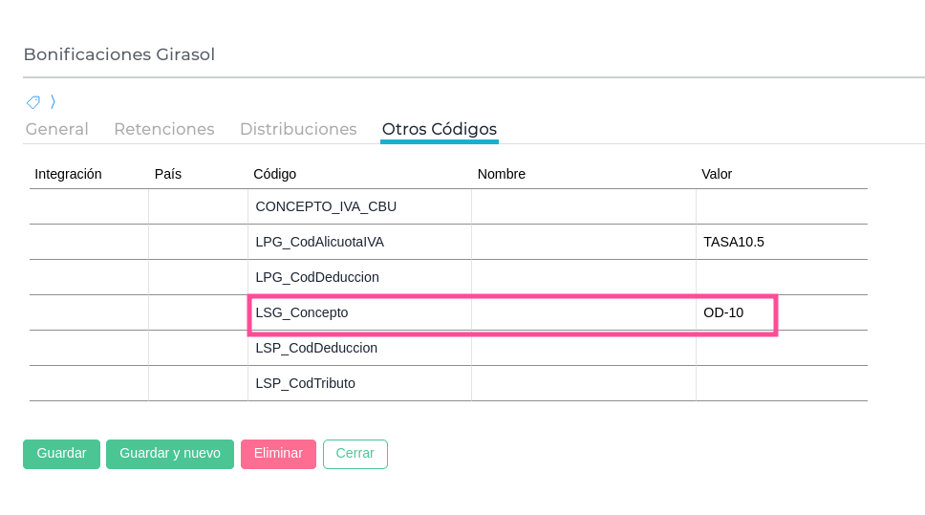Image resolution: width=925 pixels, height=515 pixels.
Task: Click the red Eliminar button
Action: [x=278, y=454]
